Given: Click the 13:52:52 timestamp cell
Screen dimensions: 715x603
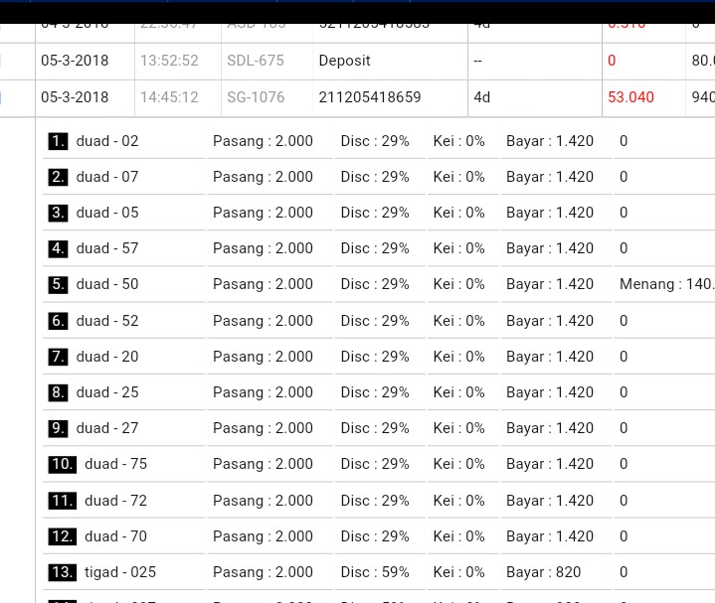Looking at the screenshot, I should tap(169, 61).
